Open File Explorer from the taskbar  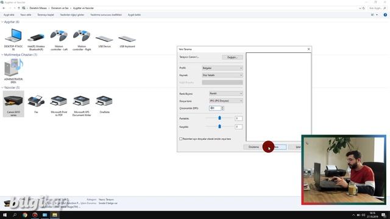[x=55, y=215]
